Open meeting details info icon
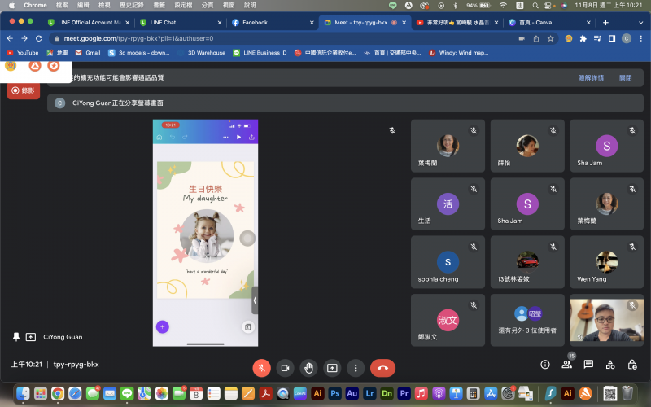This screenshot has width=651, height=407. tap(545, 365)
